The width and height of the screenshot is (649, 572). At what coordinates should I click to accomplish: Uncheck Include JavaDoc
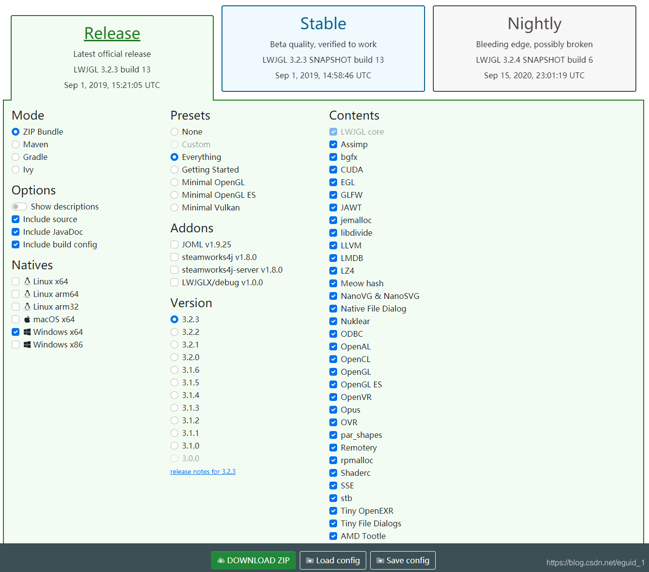click(16, 232)
